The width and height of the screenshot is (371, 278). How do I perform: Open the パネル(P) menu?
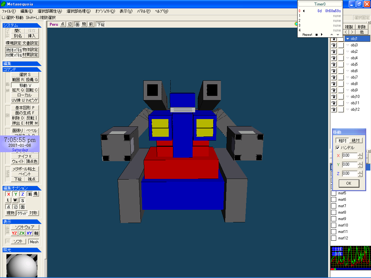(144, 11)
